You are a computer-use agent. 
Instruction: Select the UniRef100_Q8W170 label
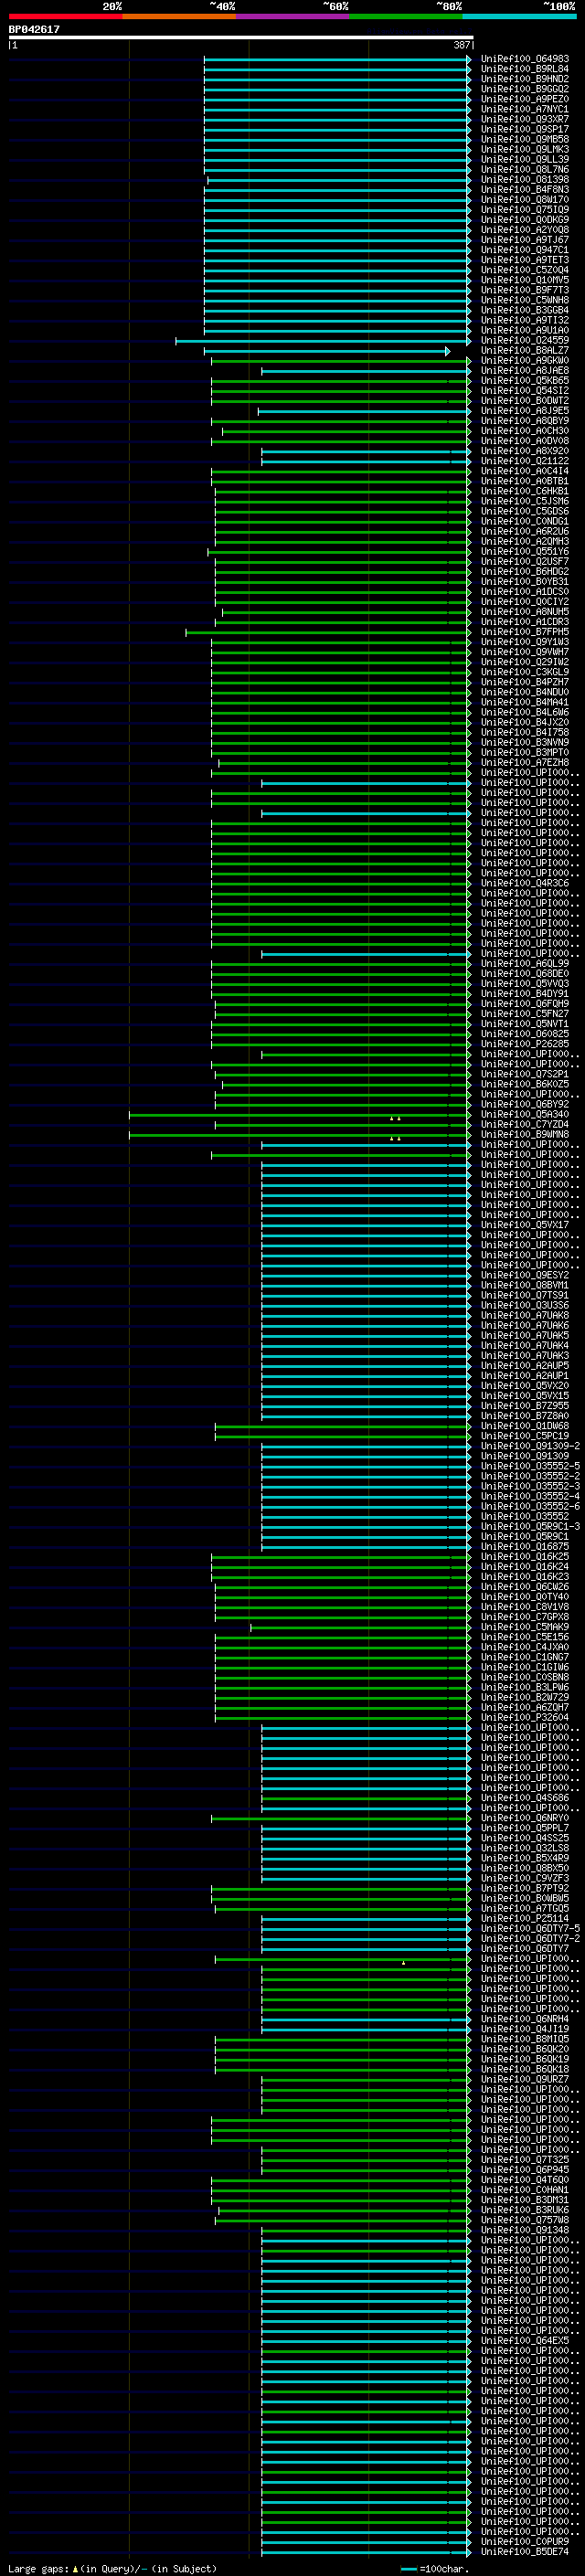(524, 200)
